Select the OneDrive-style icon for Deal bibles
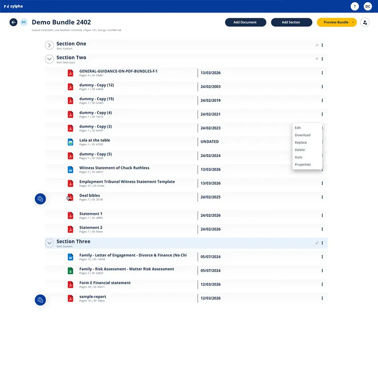This screenshot has height=378, width=378. (71, 197)
